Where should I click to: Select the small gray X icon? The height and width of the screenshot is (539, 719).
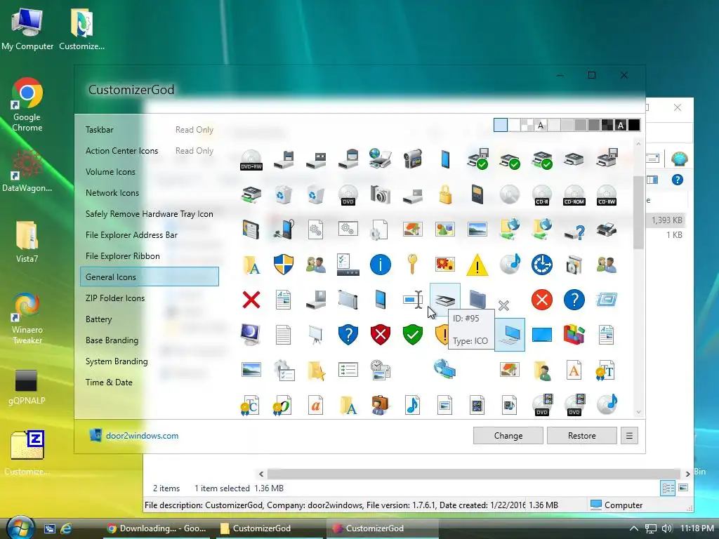tap(503, 305)
